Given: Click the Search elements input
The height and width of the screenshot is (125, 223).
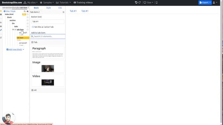Looking at the screenshot, I should 48,36.
